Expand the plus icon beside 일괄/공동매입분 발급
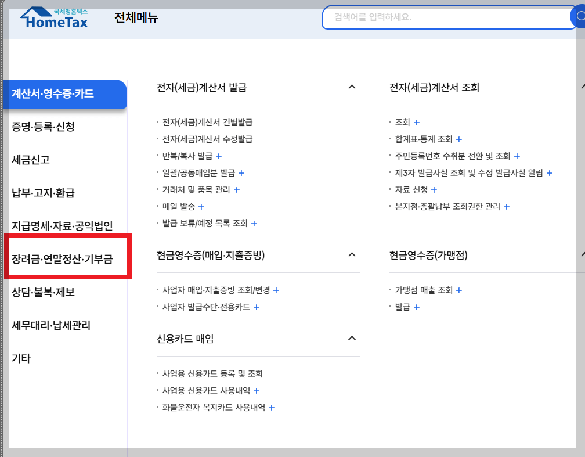Image resolution: width=585 pixels, height=457 pixels. (242, 172)
